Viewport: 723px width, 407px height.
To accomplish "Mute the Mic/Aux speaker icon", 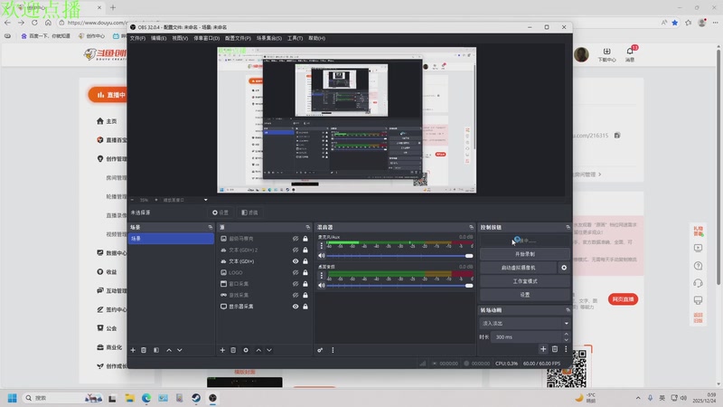I will (322, 256).
